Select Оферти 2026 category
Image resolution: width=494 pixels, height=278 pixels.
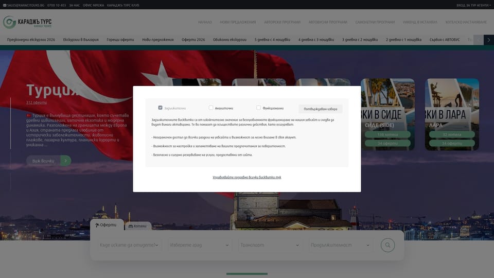click(x=193, y=40)
